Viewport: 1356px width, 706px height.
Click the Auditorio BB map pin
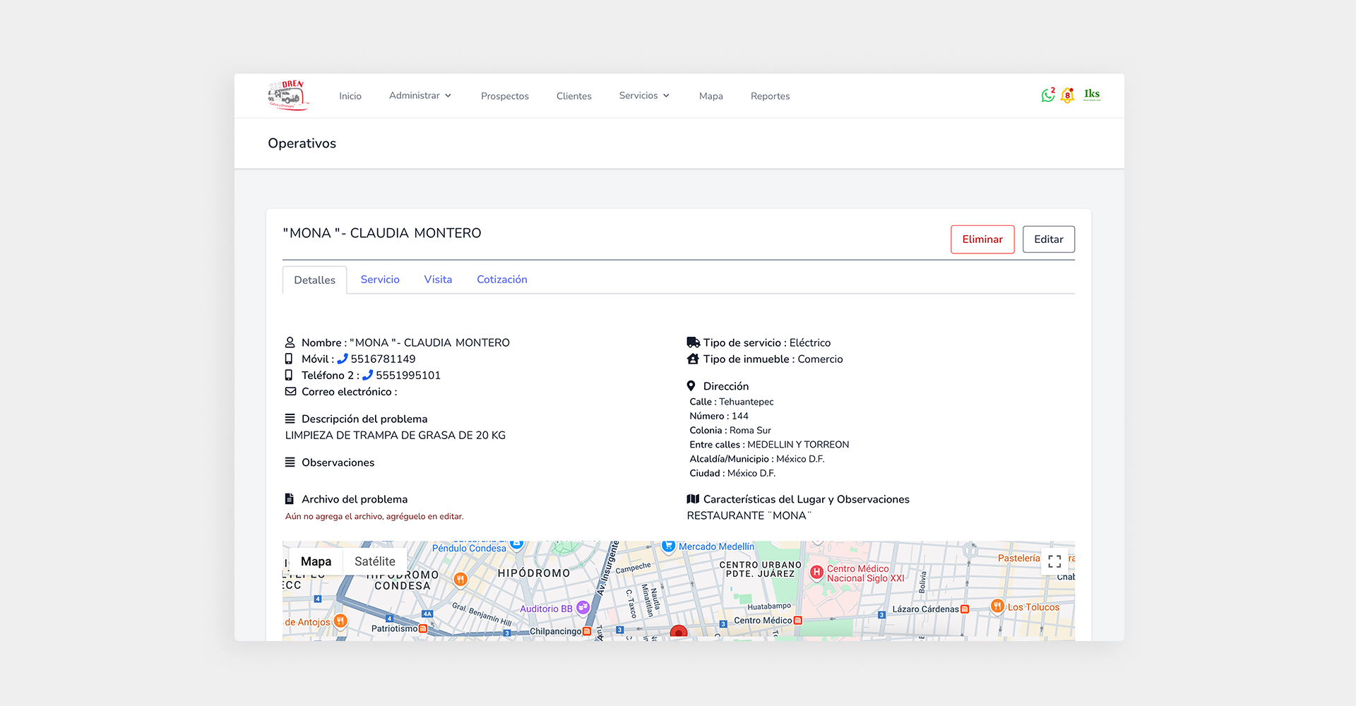[583, 607]
